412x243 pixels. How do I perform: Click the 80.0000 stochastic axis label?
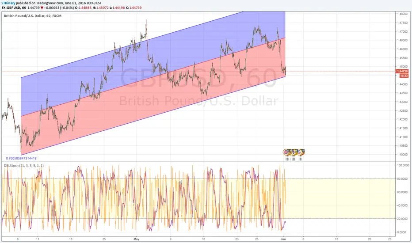(403, 179)
